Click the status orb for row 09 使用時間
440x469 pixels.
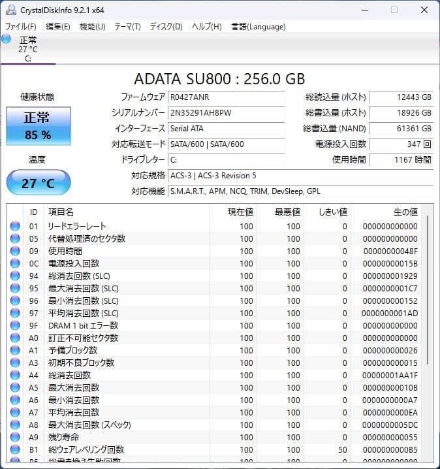(x=15, y=251)
